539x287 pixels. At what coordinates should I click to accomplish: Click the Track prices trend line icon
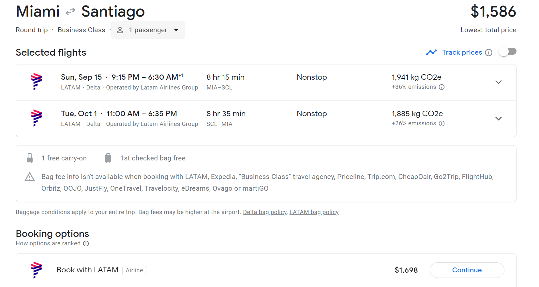(x=431, y=52)
